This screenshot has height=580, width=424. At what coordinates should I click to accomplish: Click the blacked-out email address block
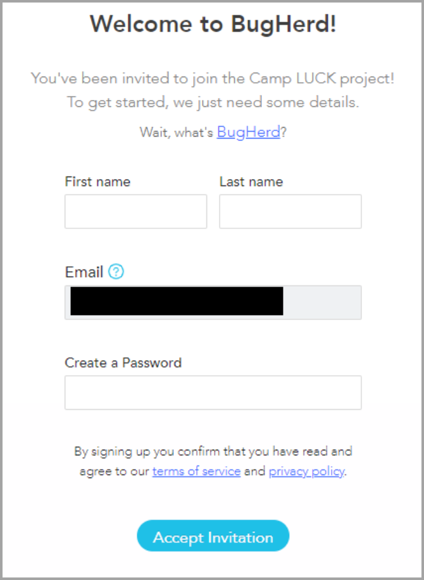point(177,300)
